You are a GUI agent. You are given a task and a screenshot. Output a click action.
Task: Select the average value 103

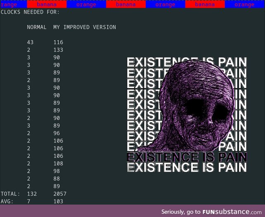click(58, 201)
